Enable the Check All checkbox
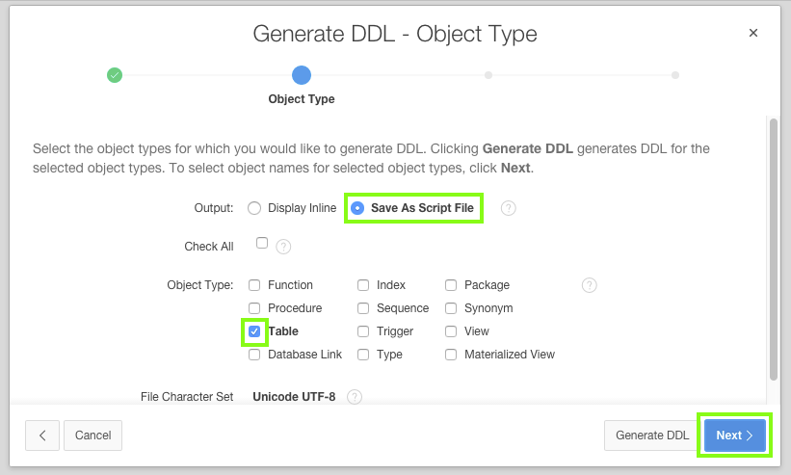This screenshot has height=475, width=791. (262, 244)
